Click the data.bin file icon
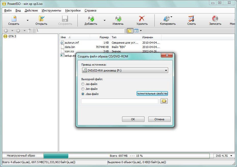The width and height of the screenshot is (237, 167). [x=62, y=47]
